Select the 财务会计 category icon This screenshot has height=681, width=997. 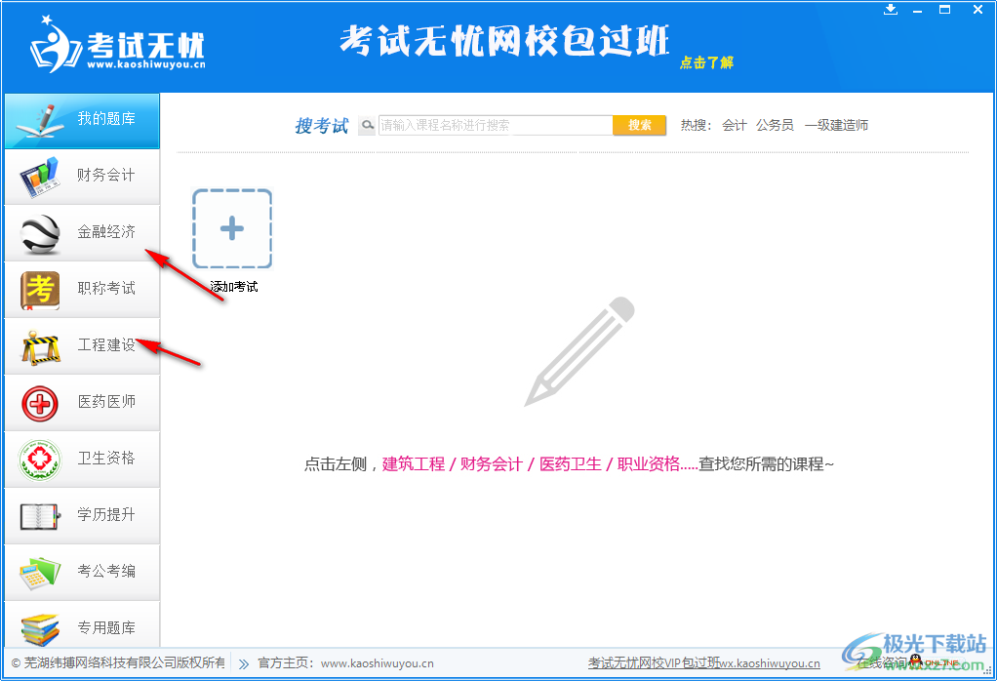pyautogui.click(x=39, y=177)
